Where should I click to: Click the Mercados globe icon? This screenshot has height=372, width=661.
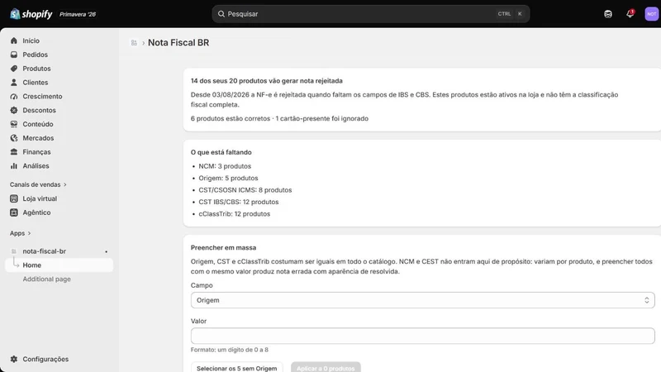click(14, 138)
